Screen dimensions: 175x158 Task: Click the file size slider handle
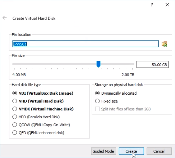[x=99, y=64]
